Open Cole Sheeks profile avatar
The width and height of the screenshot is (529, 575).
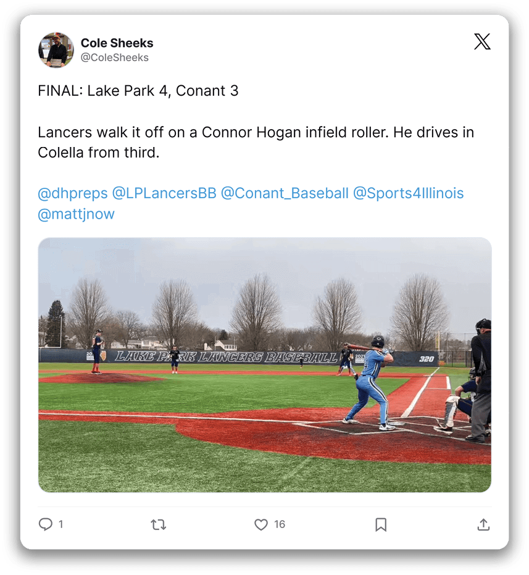[56, 50]
